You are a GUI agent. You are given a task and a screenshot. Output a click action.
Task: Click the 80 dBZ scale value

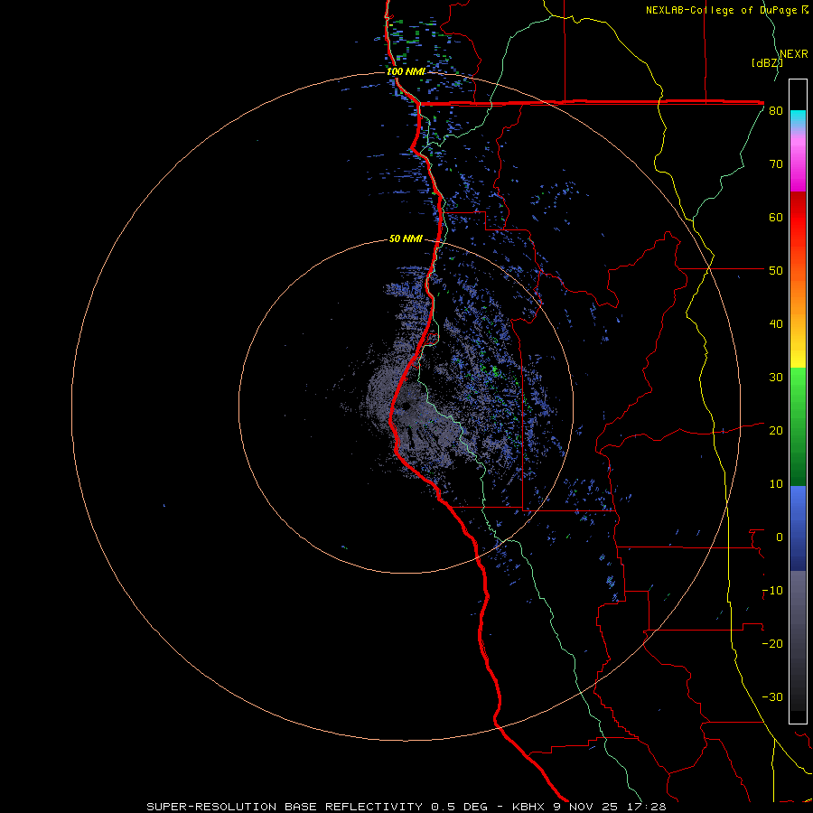pyautogui.click(x=776, y=111)
